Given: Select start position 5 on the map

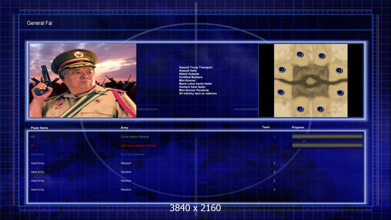Looking at the screenshot, I should coord(322,56).
